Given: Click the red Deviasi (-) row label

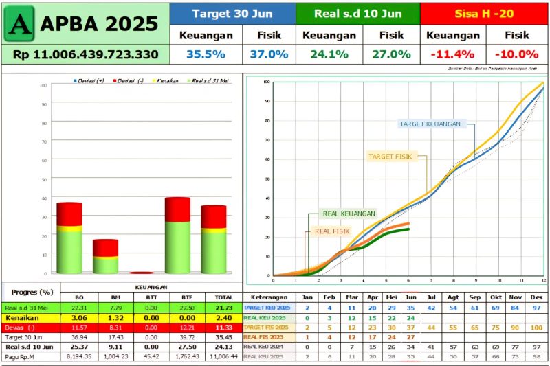Looking at the screenshot, I should click(31, 328).
